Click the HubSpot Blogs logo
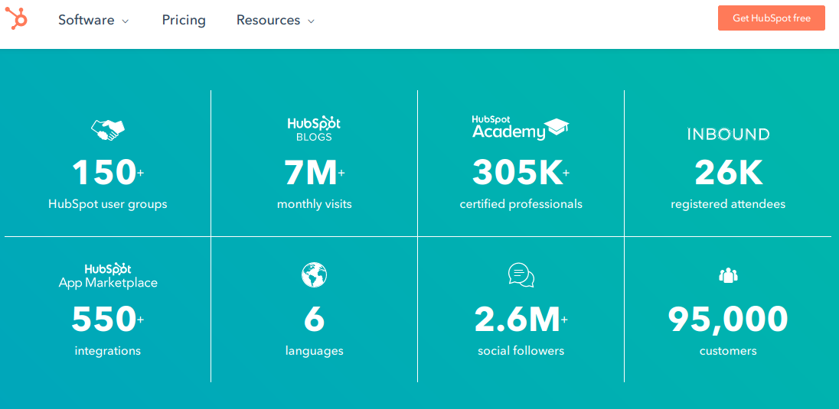The height and width of the screenshot is (409, 839). (314, 129)
